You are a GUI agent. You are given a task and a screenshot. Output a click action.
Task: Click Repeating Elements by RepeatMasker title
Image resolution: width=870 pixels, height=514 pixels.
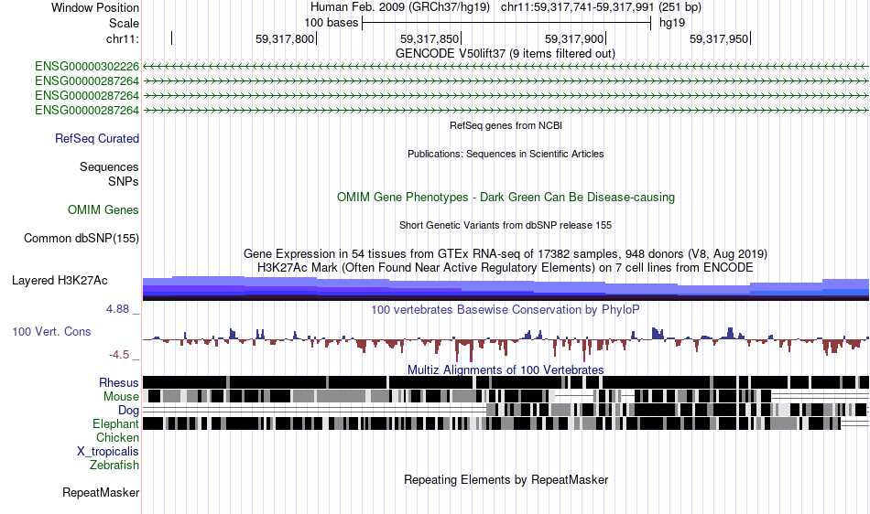(506, 479)
